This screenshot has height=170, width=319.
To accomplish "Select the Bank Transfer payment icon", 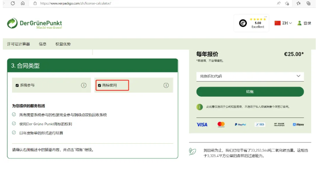I will tap(279, 124).
